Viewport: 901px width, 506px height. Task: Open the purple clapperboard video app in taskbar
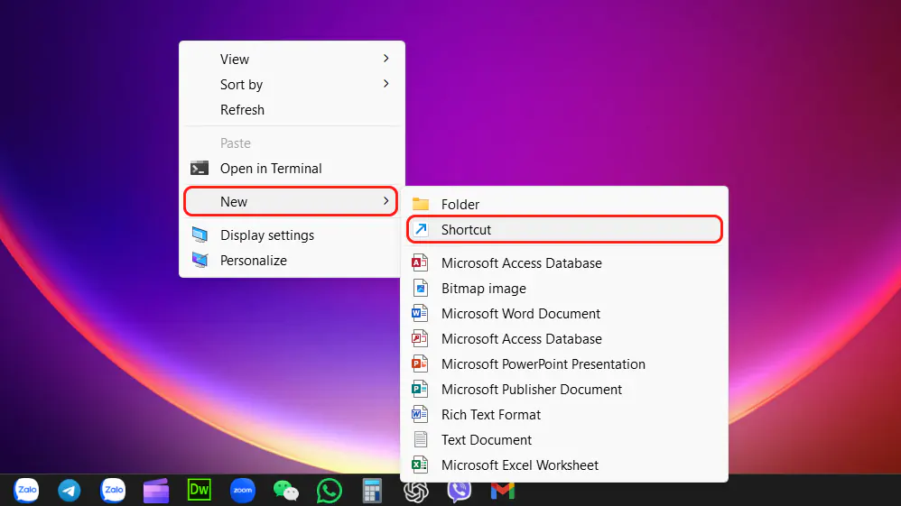click(x=155, y=491)
